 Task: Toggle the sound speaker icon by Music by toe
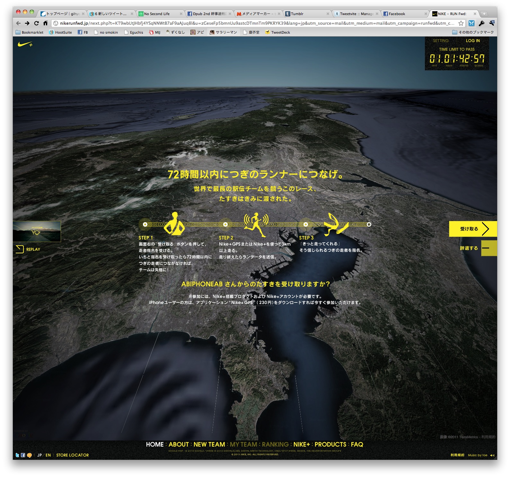(x=492, y=455)
